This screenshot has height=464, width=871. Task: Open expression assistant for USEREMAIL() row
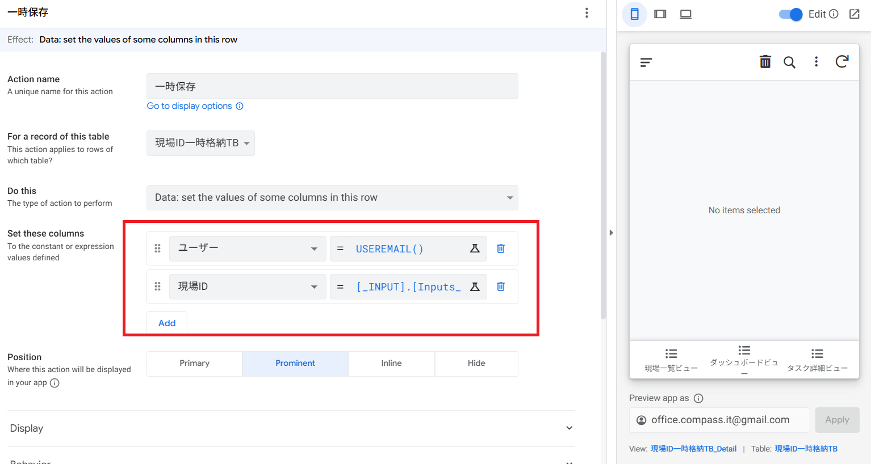(475, 248)
